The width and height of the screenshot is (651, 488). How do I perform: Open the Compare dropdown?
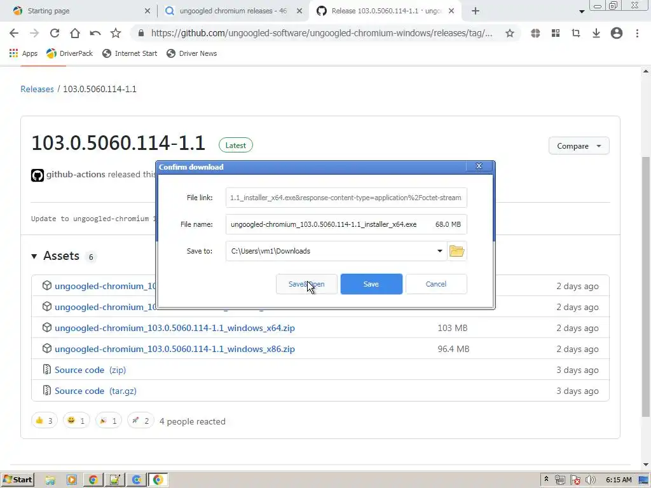[x=579, y=146]
